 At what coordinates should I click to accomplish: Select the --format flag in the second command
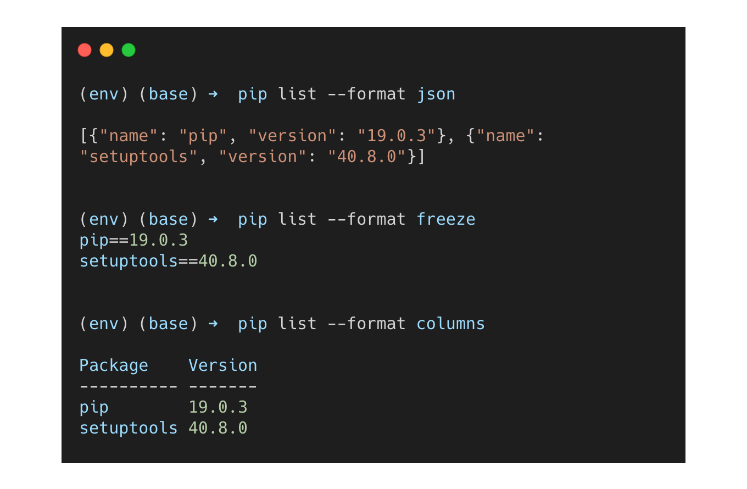365,219
